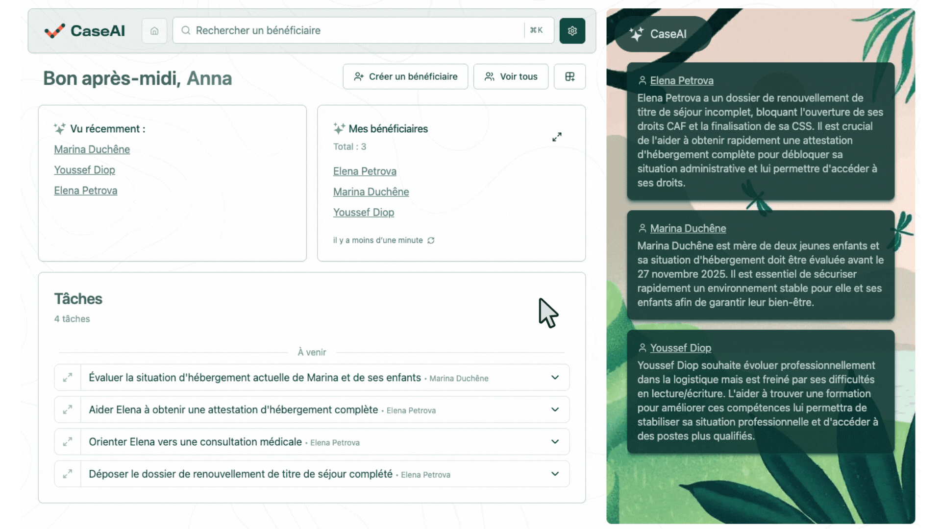Click the person icon beside Elena Petrova's summary card
Screen dimensions: 941x529
[x=642, y=80]
